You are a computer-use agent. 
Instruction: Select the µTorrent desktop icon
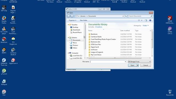[4, 71]
